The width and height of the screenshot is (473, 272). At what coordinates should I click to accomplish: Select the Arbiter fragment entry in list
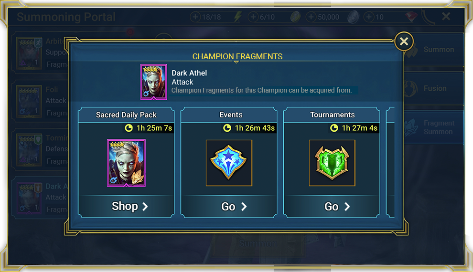[x=41, y=53]
